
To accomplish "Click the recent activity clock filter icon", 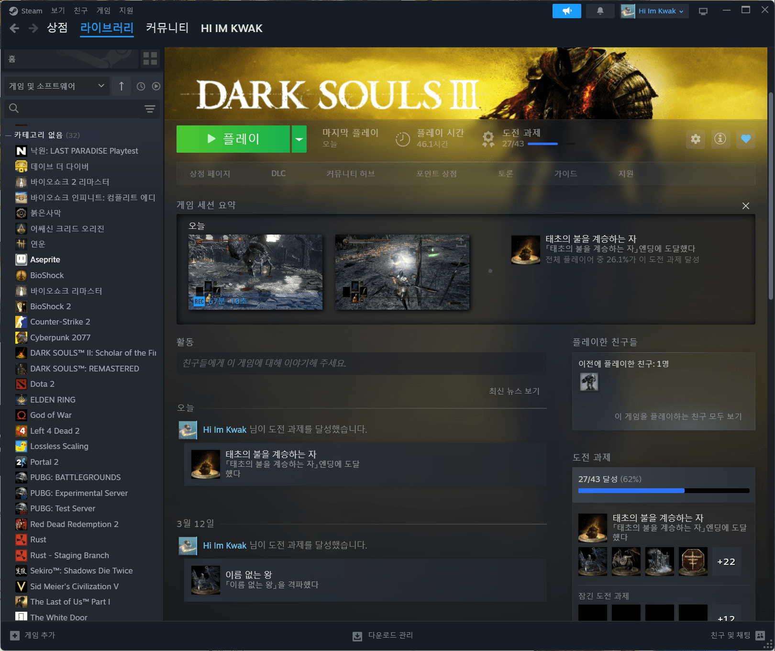I will (141, 87).
